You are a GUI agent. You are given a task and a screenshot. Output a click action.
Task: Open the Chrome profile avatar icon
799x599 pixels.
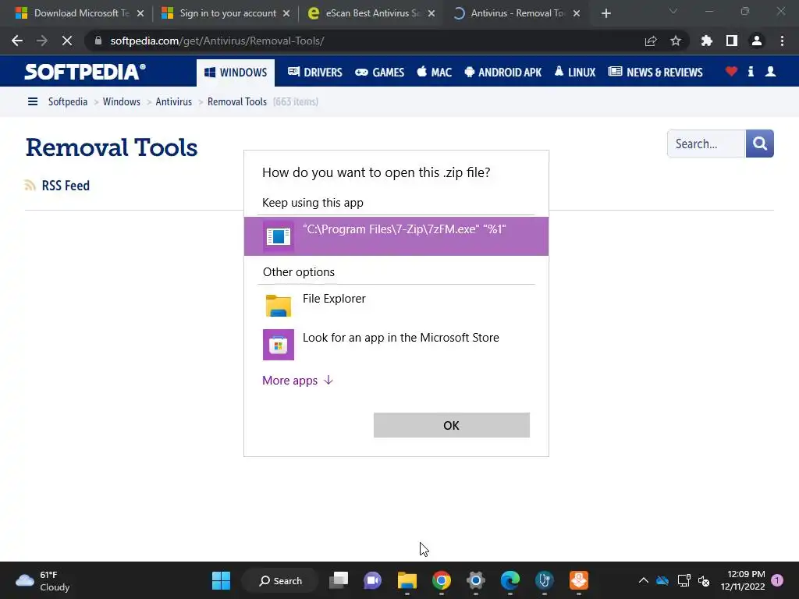757,41
